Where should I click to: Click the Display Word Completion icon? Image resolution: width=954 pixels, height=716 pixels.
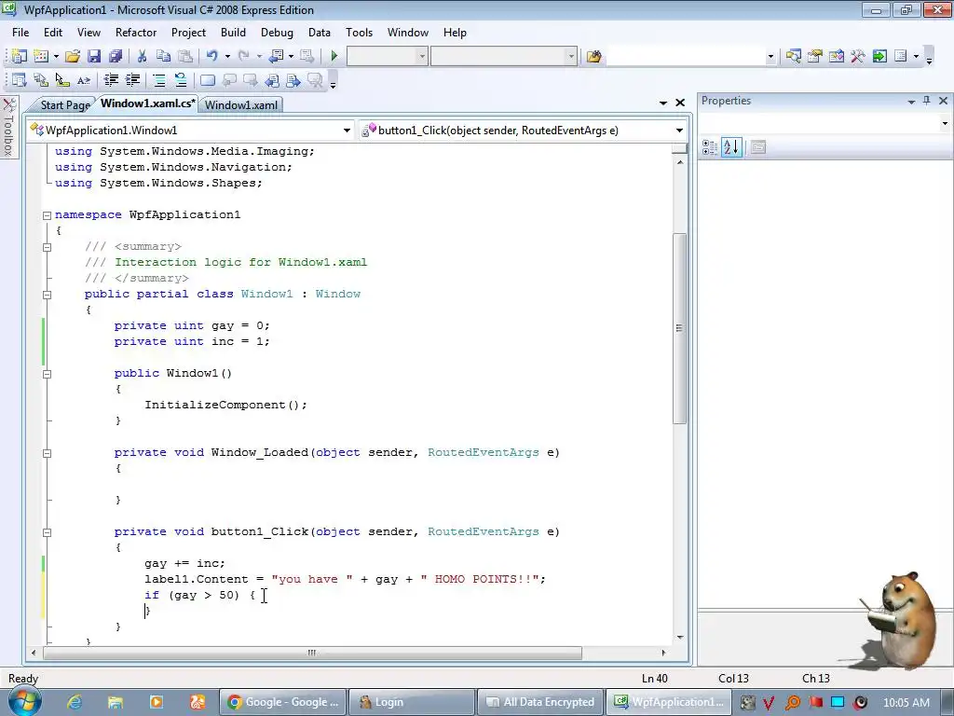[84, 80]
